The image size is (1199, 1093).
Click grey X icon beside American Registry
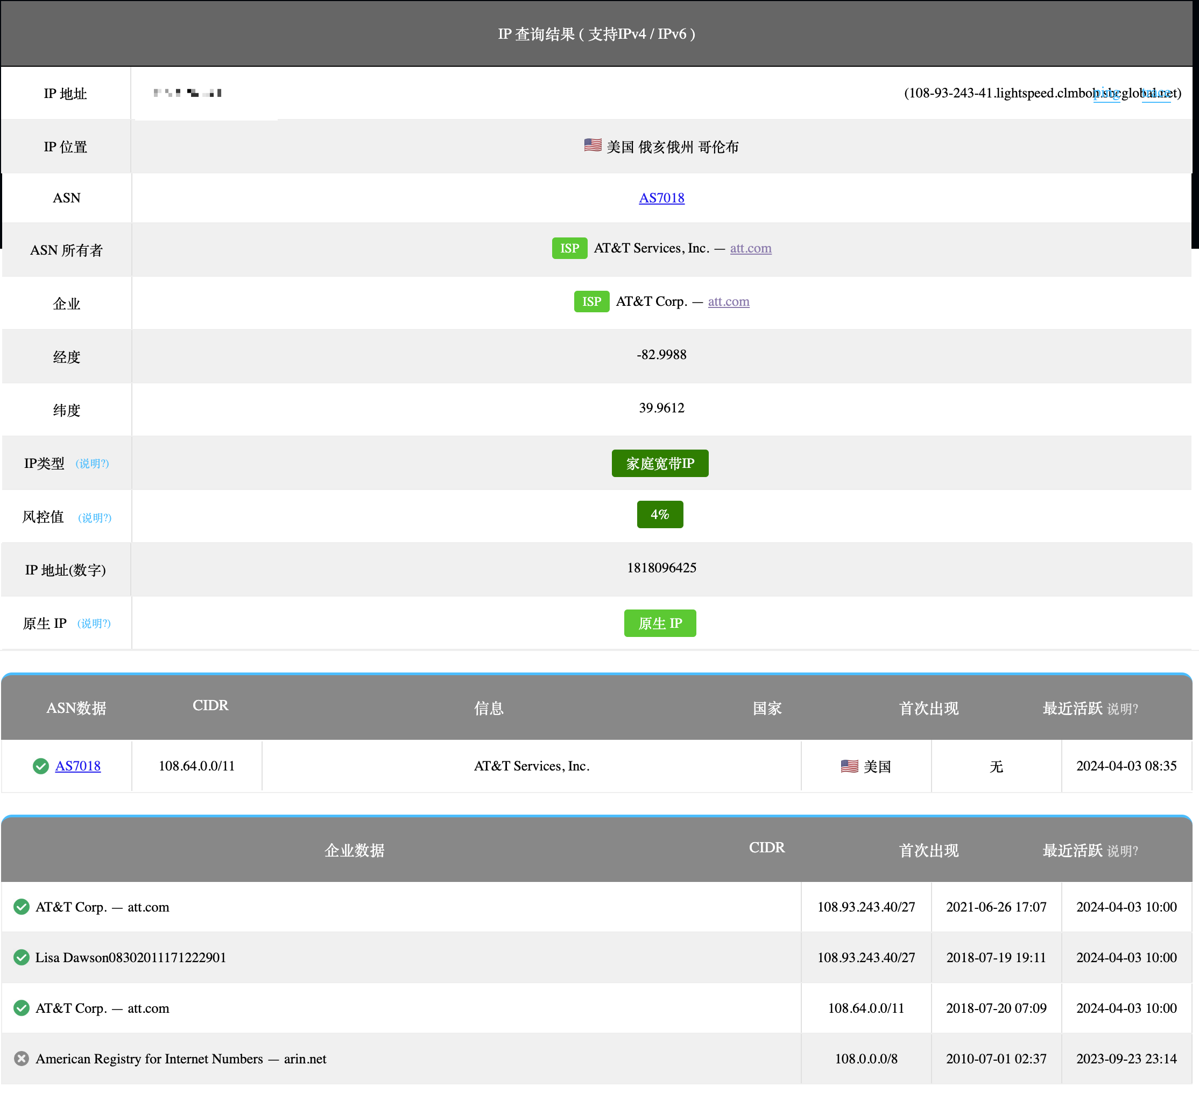pos(22,1059)
